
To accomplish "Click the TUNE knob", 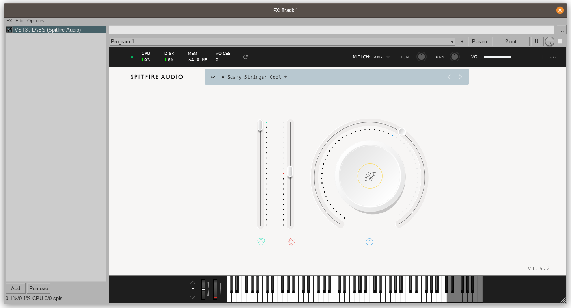I will tap(422, 57).
